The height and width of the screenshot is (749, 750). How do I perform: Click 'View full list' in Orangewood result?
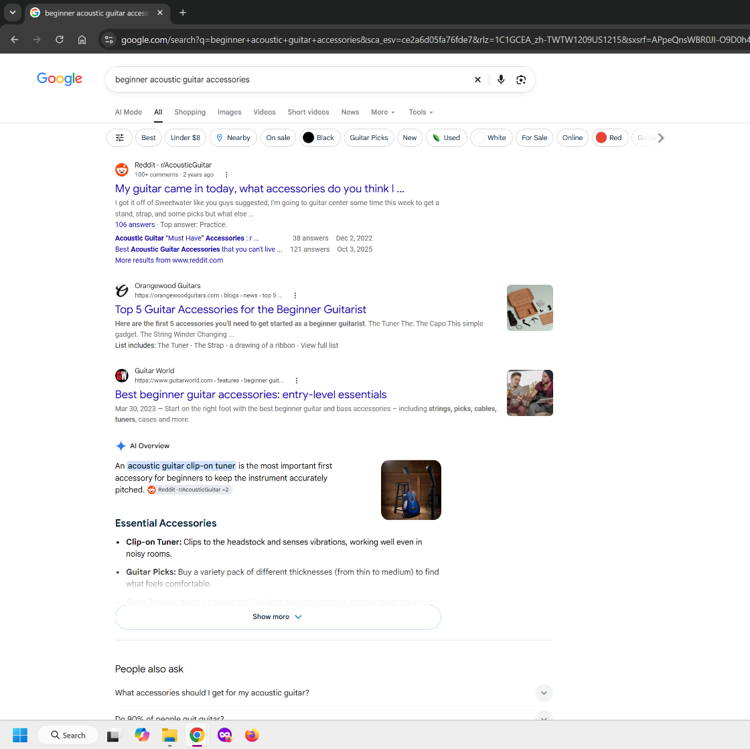(319, 346)
